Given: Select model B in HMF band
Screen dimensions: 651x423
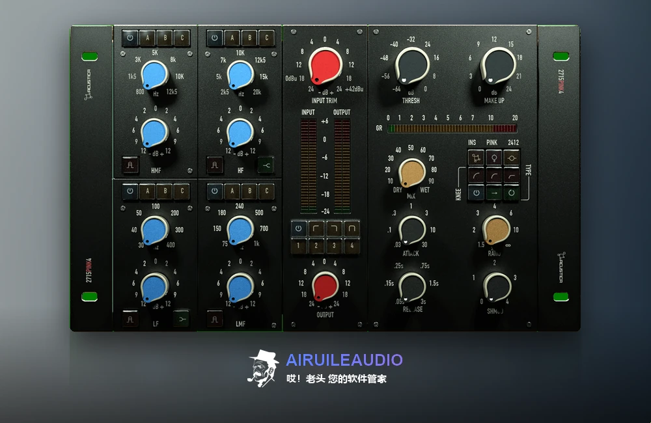Looking at the screenshot, I should (x=165, y=38).
